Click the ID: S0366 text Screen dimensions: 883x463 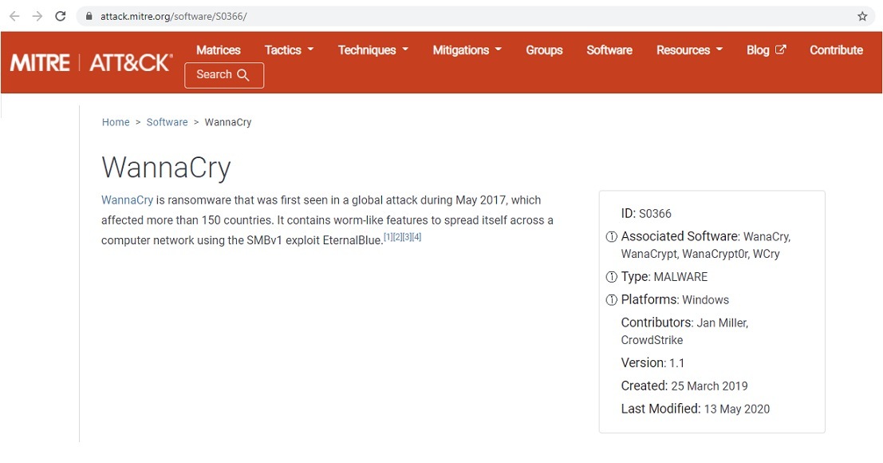tap(646, 213)
